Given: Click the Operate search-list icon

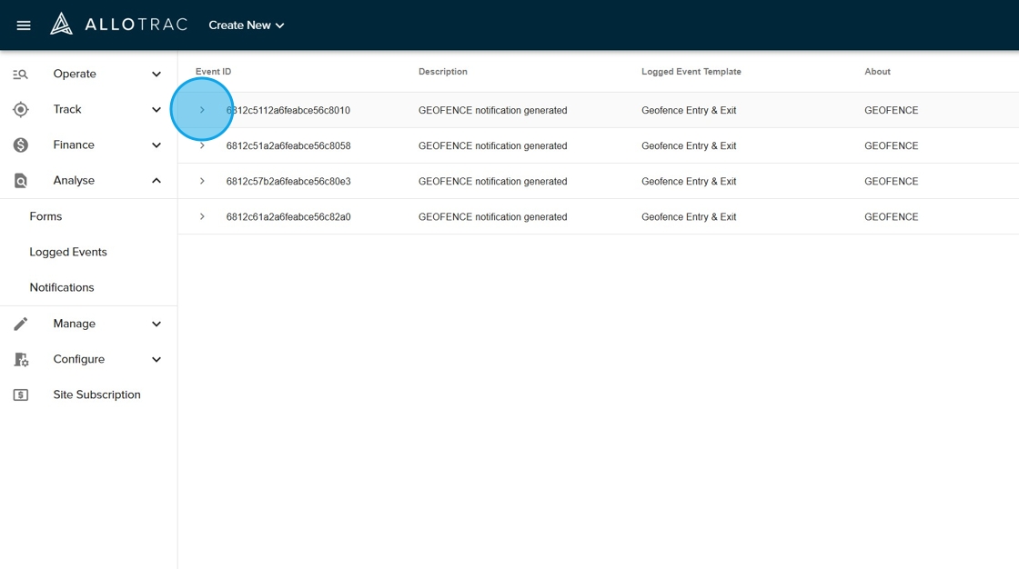Looking at the screenshot, I should pos(20,75).
